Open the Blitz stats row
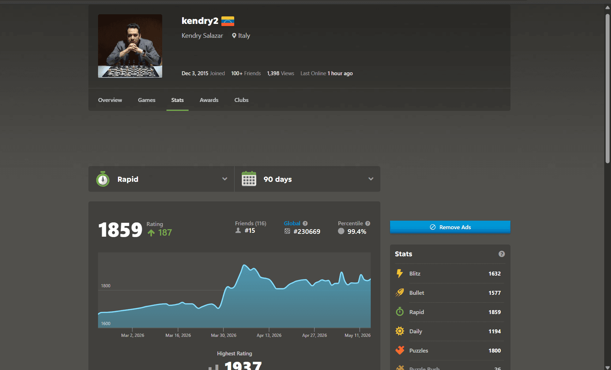This screenshot has height=370, width=611. click(x=450, y=273)
